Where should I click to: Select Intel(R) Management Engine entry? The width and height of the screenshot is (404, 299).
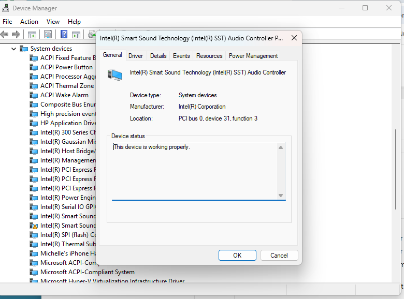[68, 160]
